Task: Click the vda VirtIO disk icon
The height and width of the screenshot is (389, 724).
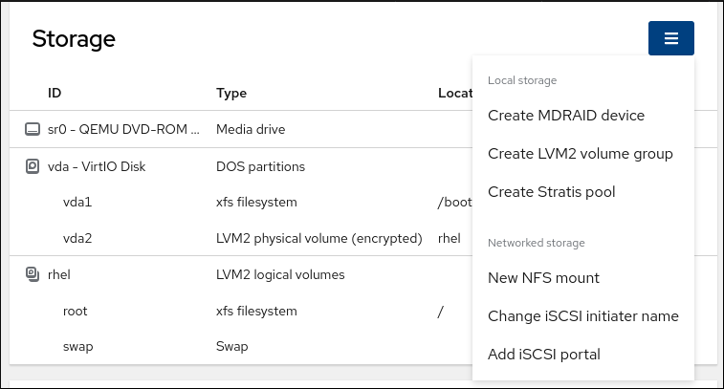Action: pyautogui.click(x=33, y=166)
